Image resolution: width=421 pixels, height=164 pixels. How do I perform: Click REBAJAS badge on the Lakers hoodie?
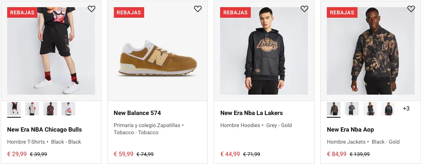[235, 12]
